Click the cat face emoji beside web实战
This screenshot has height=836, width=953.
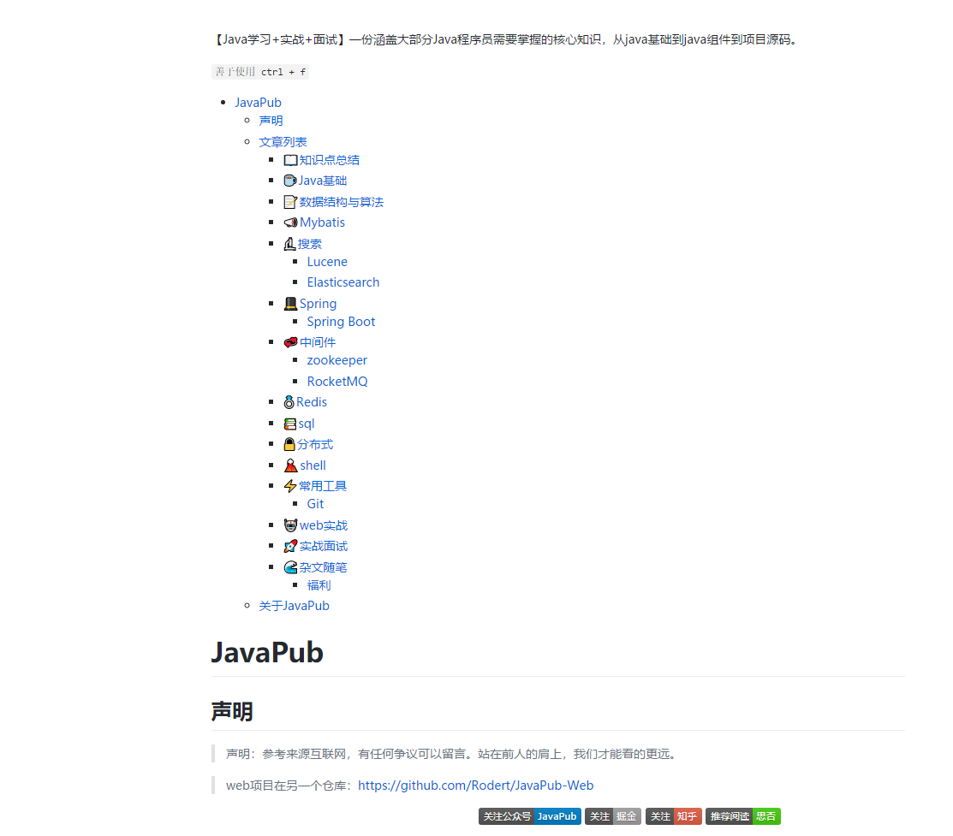tap(290, 525)
